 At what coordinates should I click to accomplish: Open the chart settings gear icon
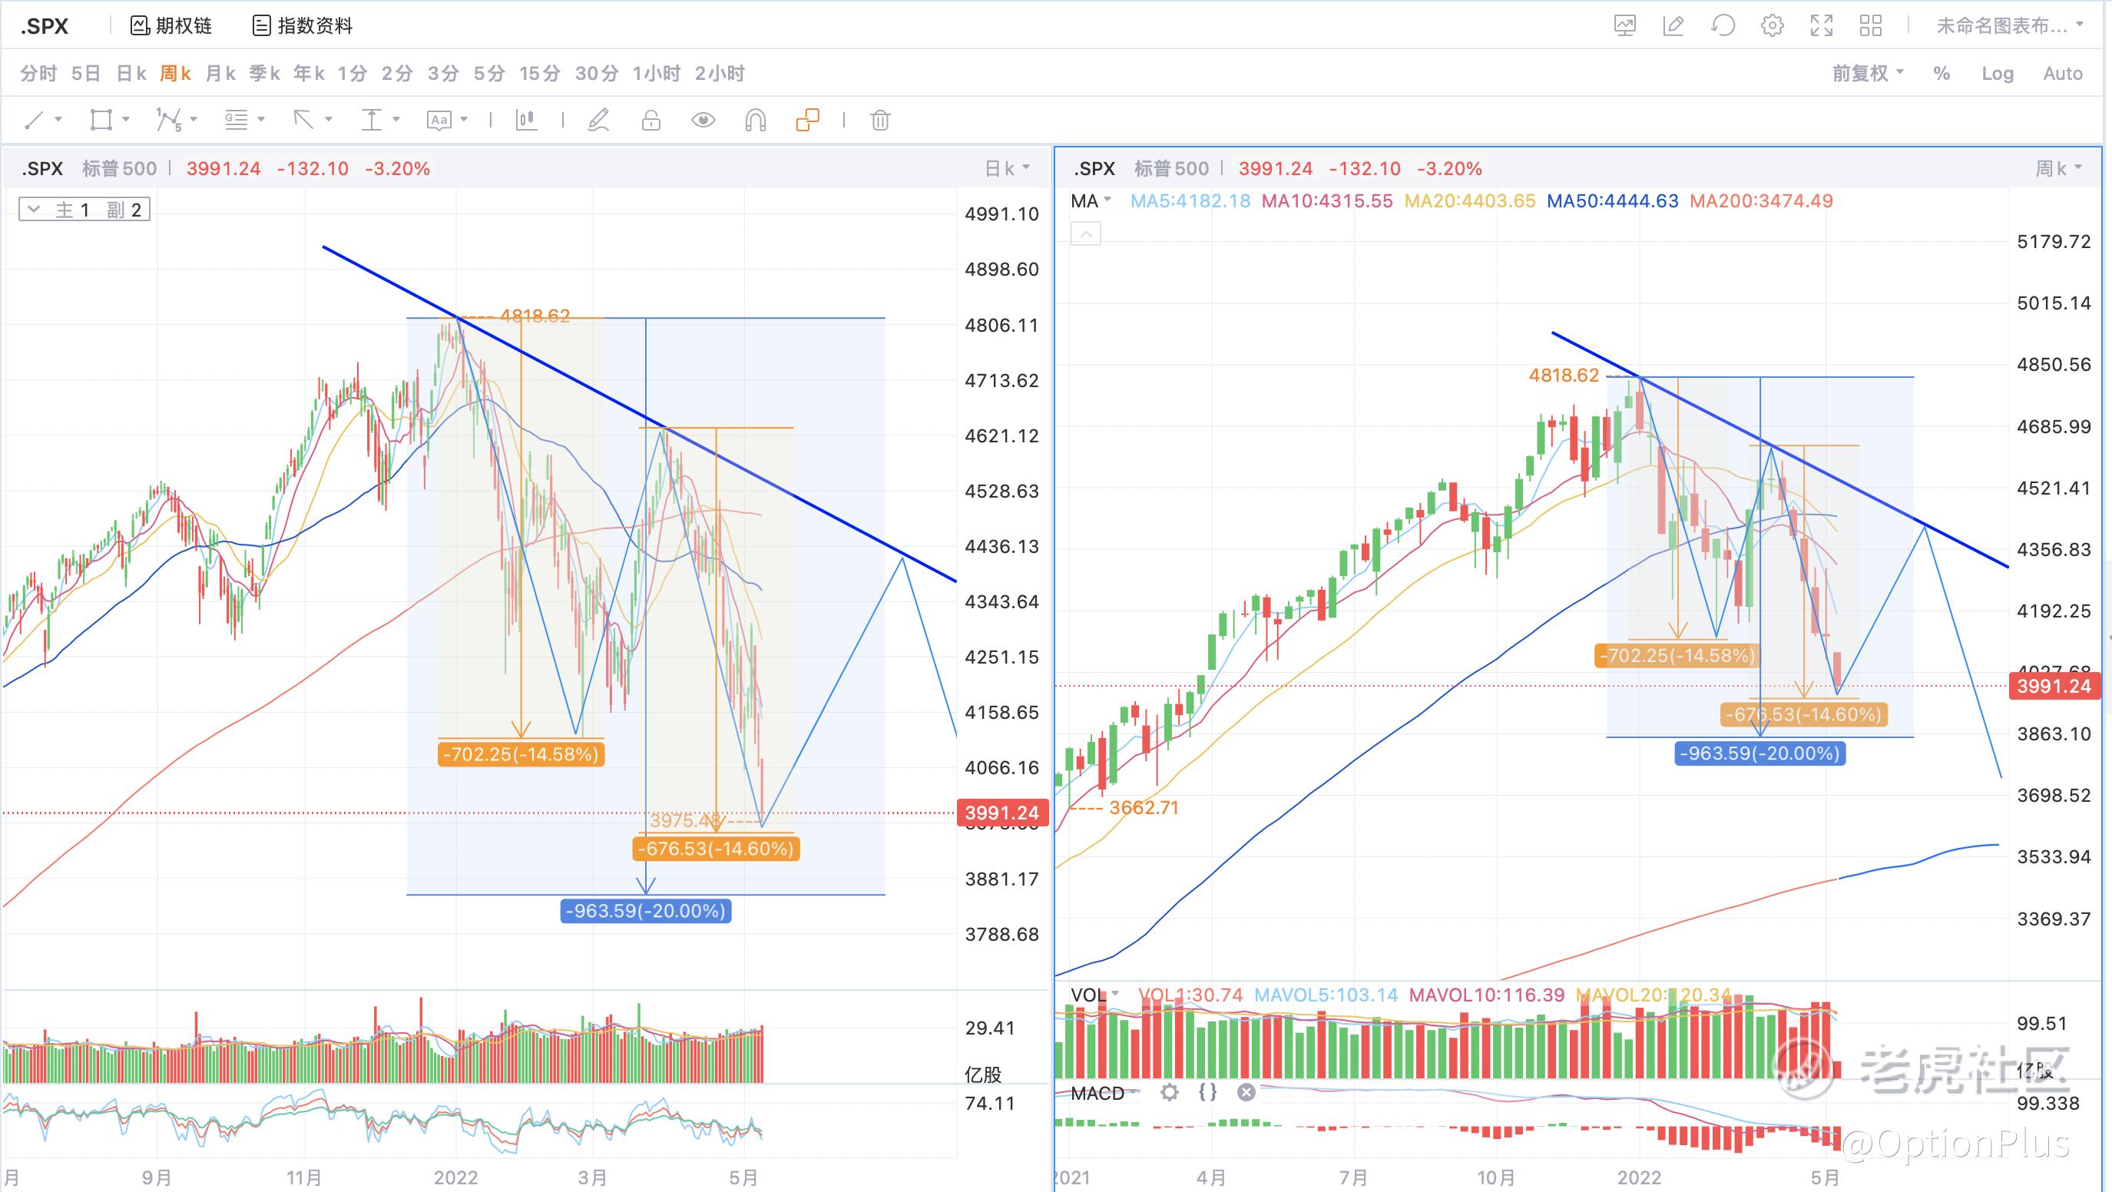[1772, 25]
